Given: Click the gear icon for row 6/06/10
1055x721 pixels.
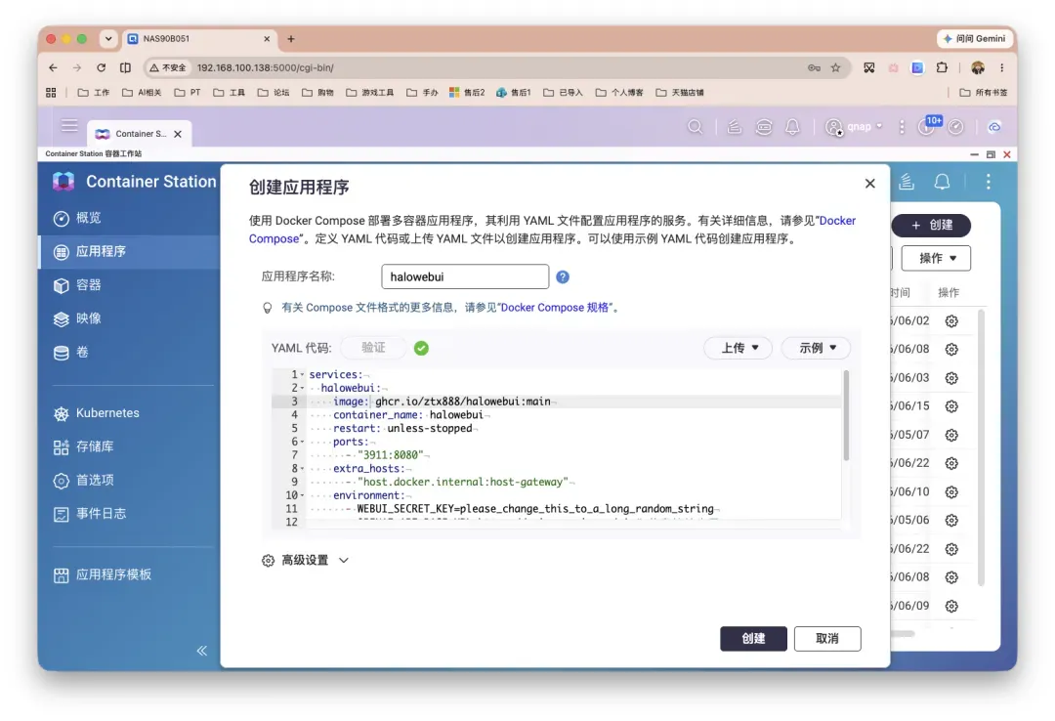Looking at the screenshot, I should [x=951, y=492].
